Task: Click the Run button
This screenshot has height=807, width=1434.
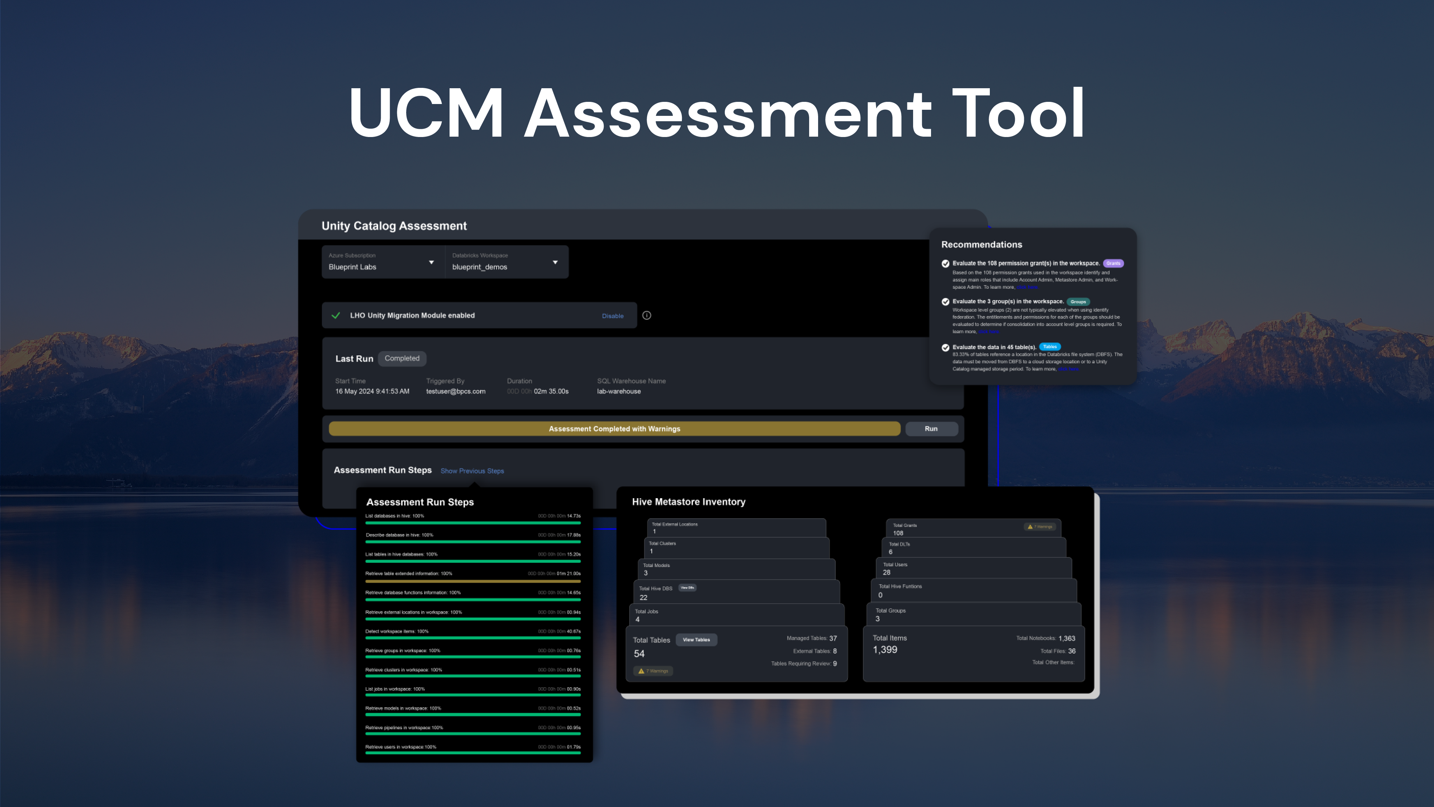Action: 931,428
